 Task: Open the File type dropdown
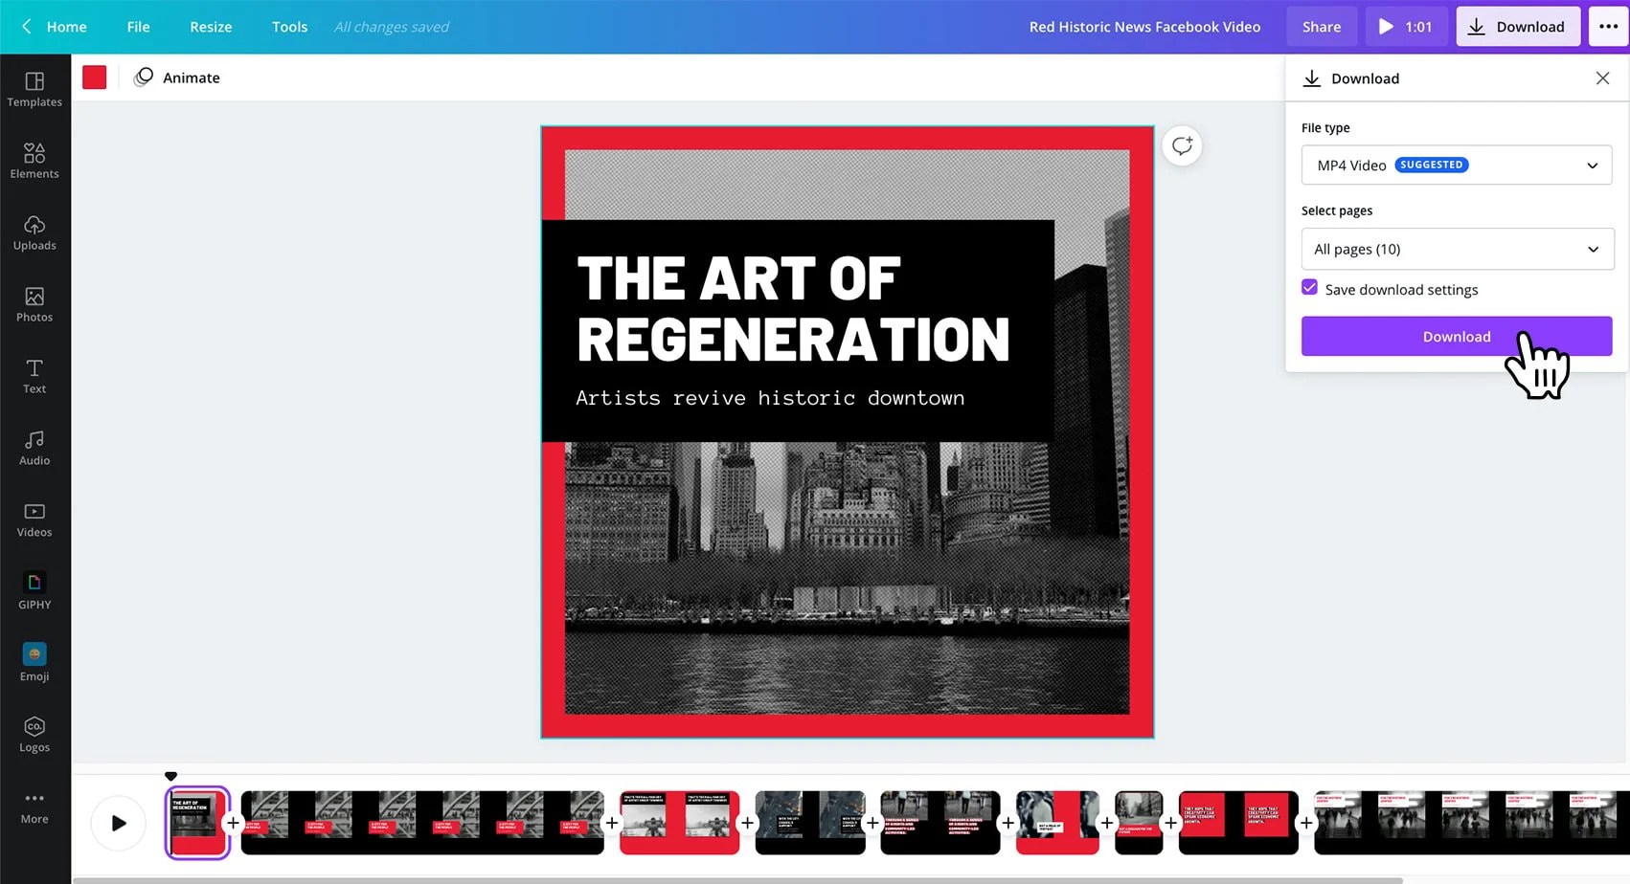pyautogui.click(x=1456, y=165)
